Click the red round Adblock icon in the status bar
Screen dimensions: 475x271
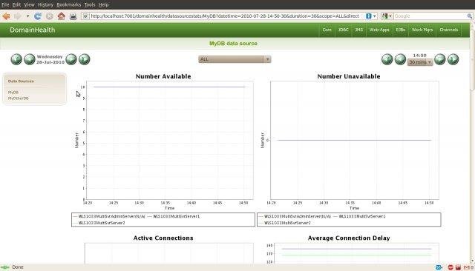pos(451,267)
